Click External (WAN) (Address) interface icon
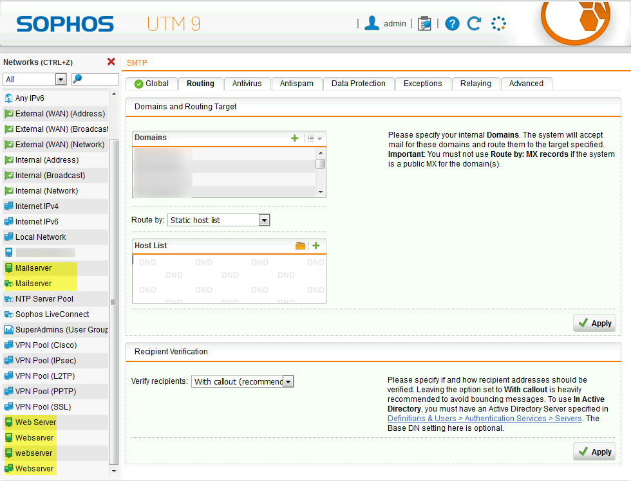 click(x=8, y=114)
